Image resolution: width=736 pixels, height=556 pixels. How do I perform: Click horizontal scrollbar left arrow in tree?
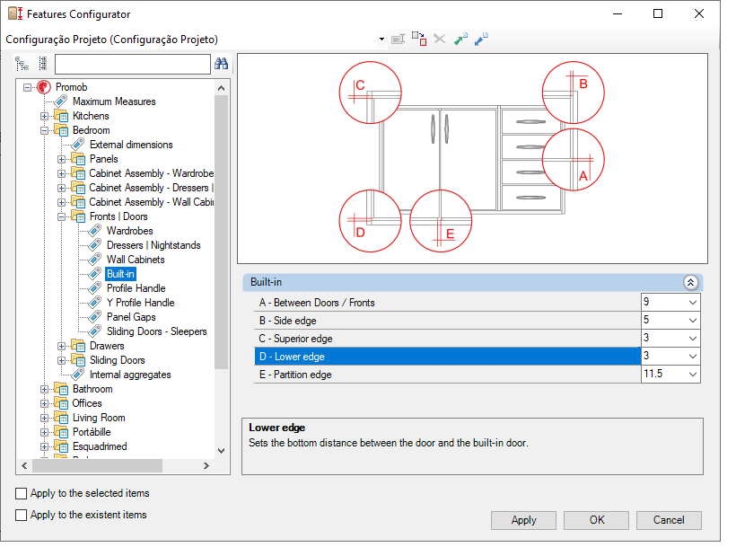(24, 466)
